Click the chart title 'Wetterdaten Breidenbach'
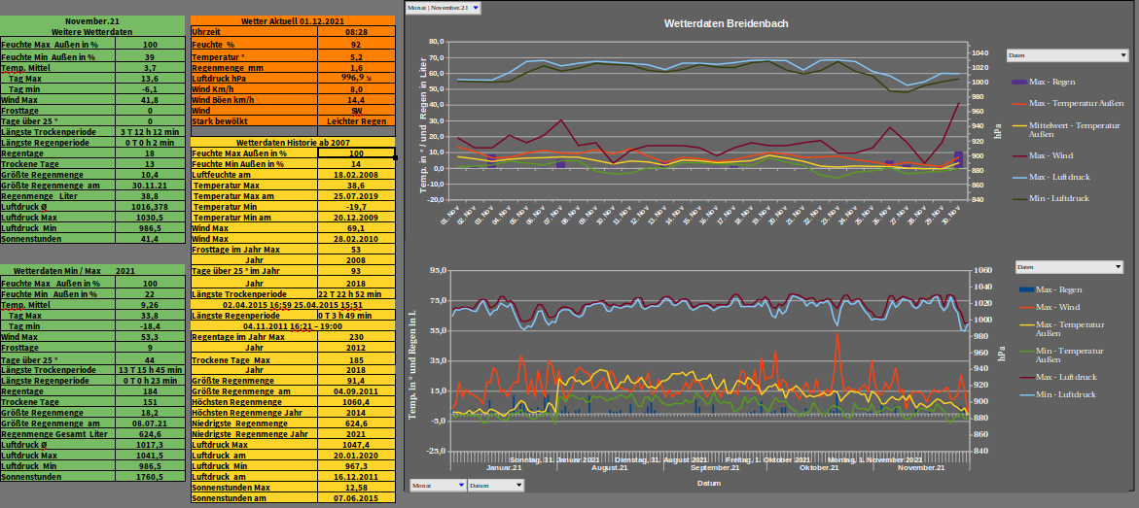Image resolution: width=1139 pixels, height=508 pixels. [726, 24]
